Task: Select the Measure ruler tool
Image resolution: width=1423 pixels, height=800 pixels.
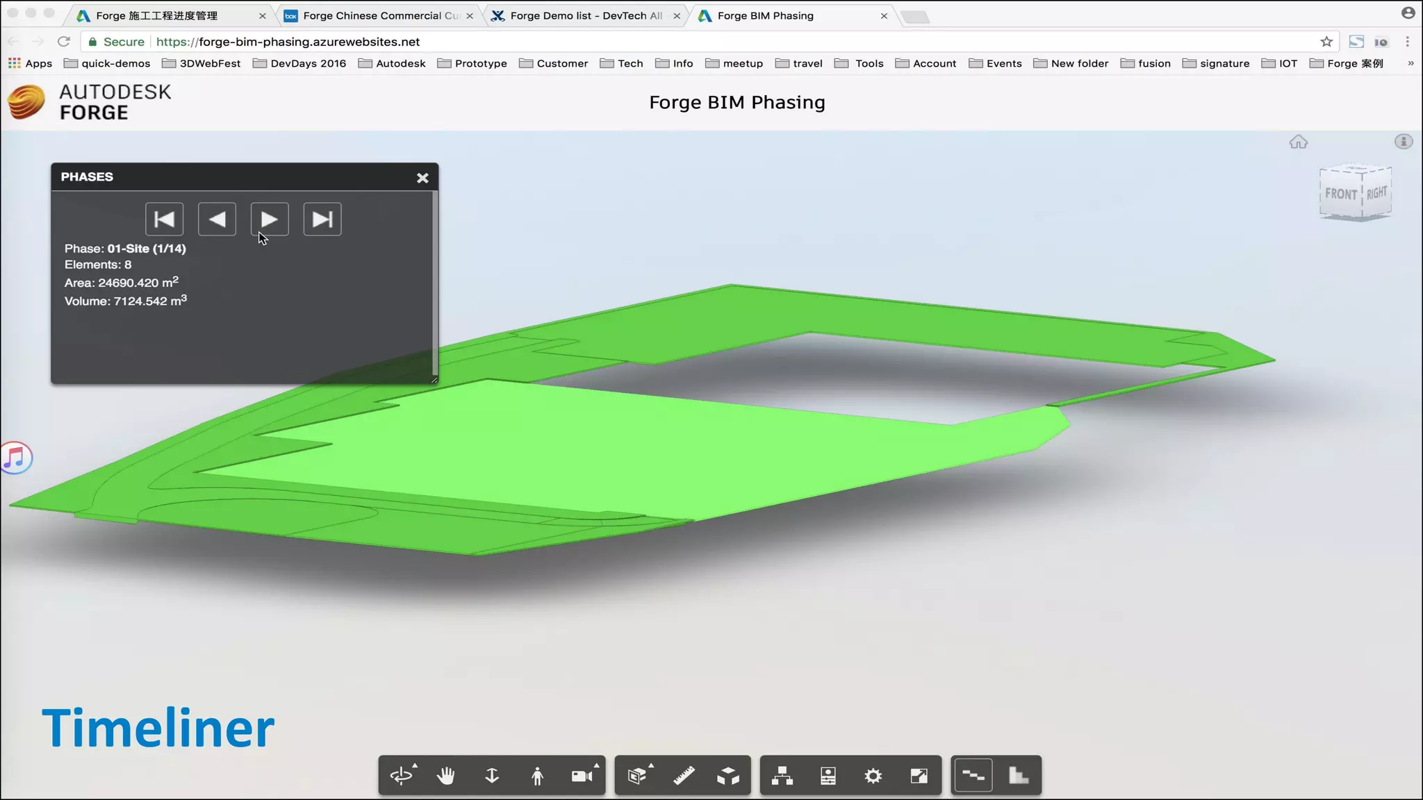Action: click(684, 776)
